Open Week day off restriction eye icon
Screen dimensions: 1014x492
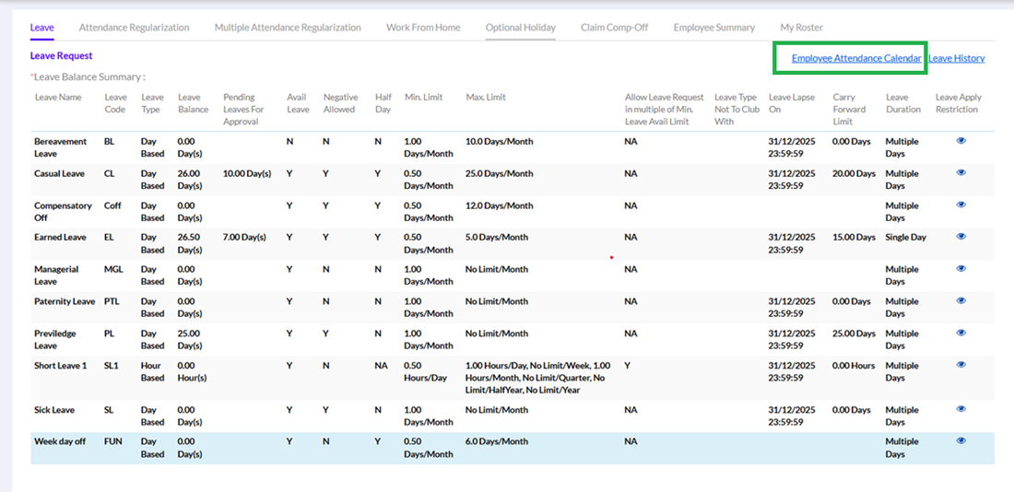tap(961, 441)
